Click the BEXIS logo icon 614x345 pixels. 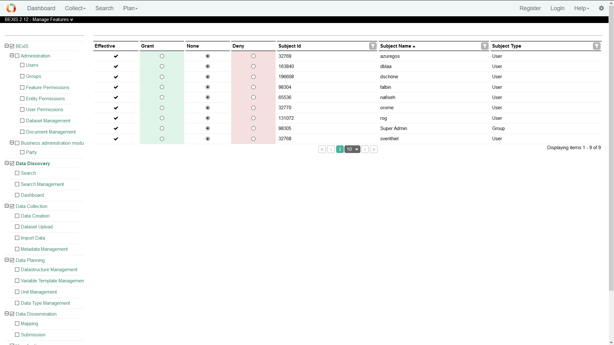coord(11,8)
